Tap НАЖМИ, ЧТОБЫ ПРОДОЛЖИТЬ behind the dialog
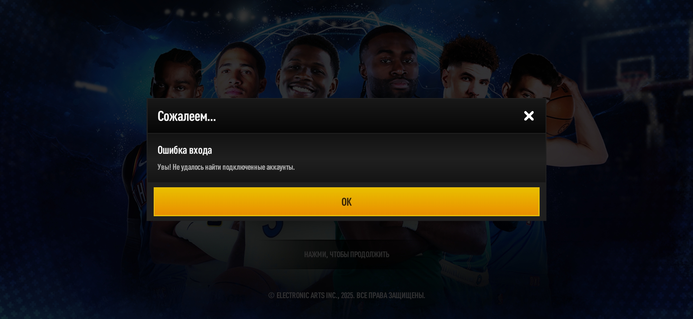 click(x=346, y=254)
